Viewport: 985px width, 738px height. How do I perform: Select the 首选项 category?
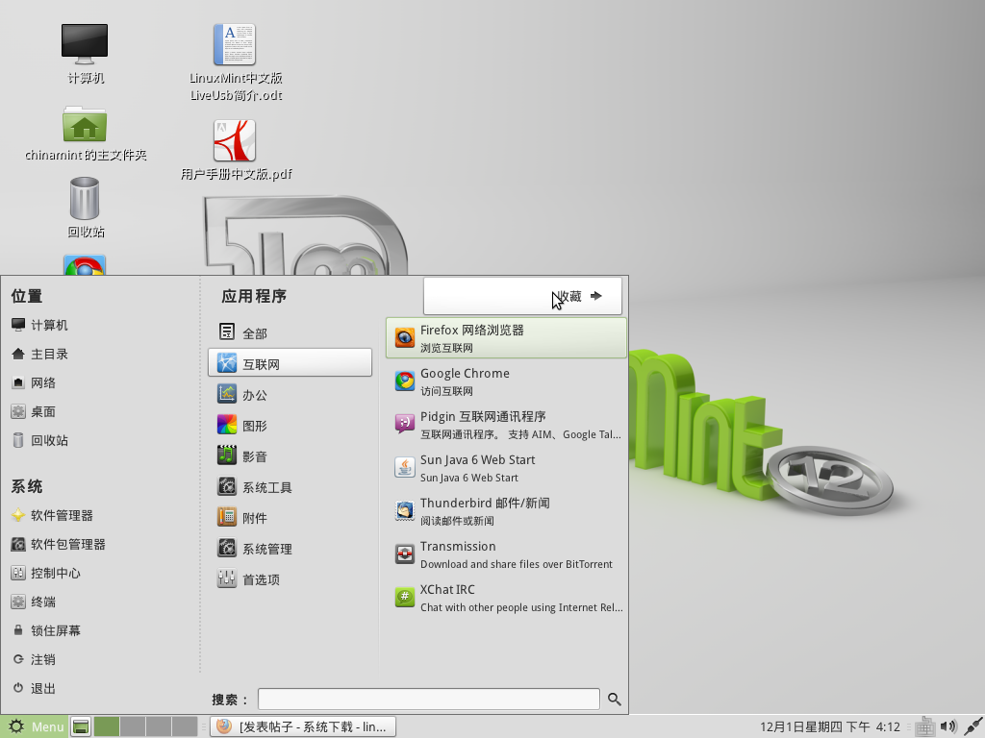(x=290, y=578)
